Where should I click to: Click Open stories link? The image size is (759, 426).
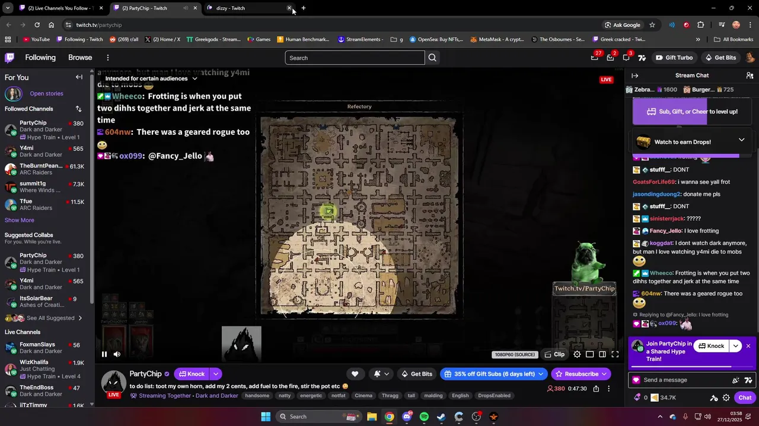(46, 93)
